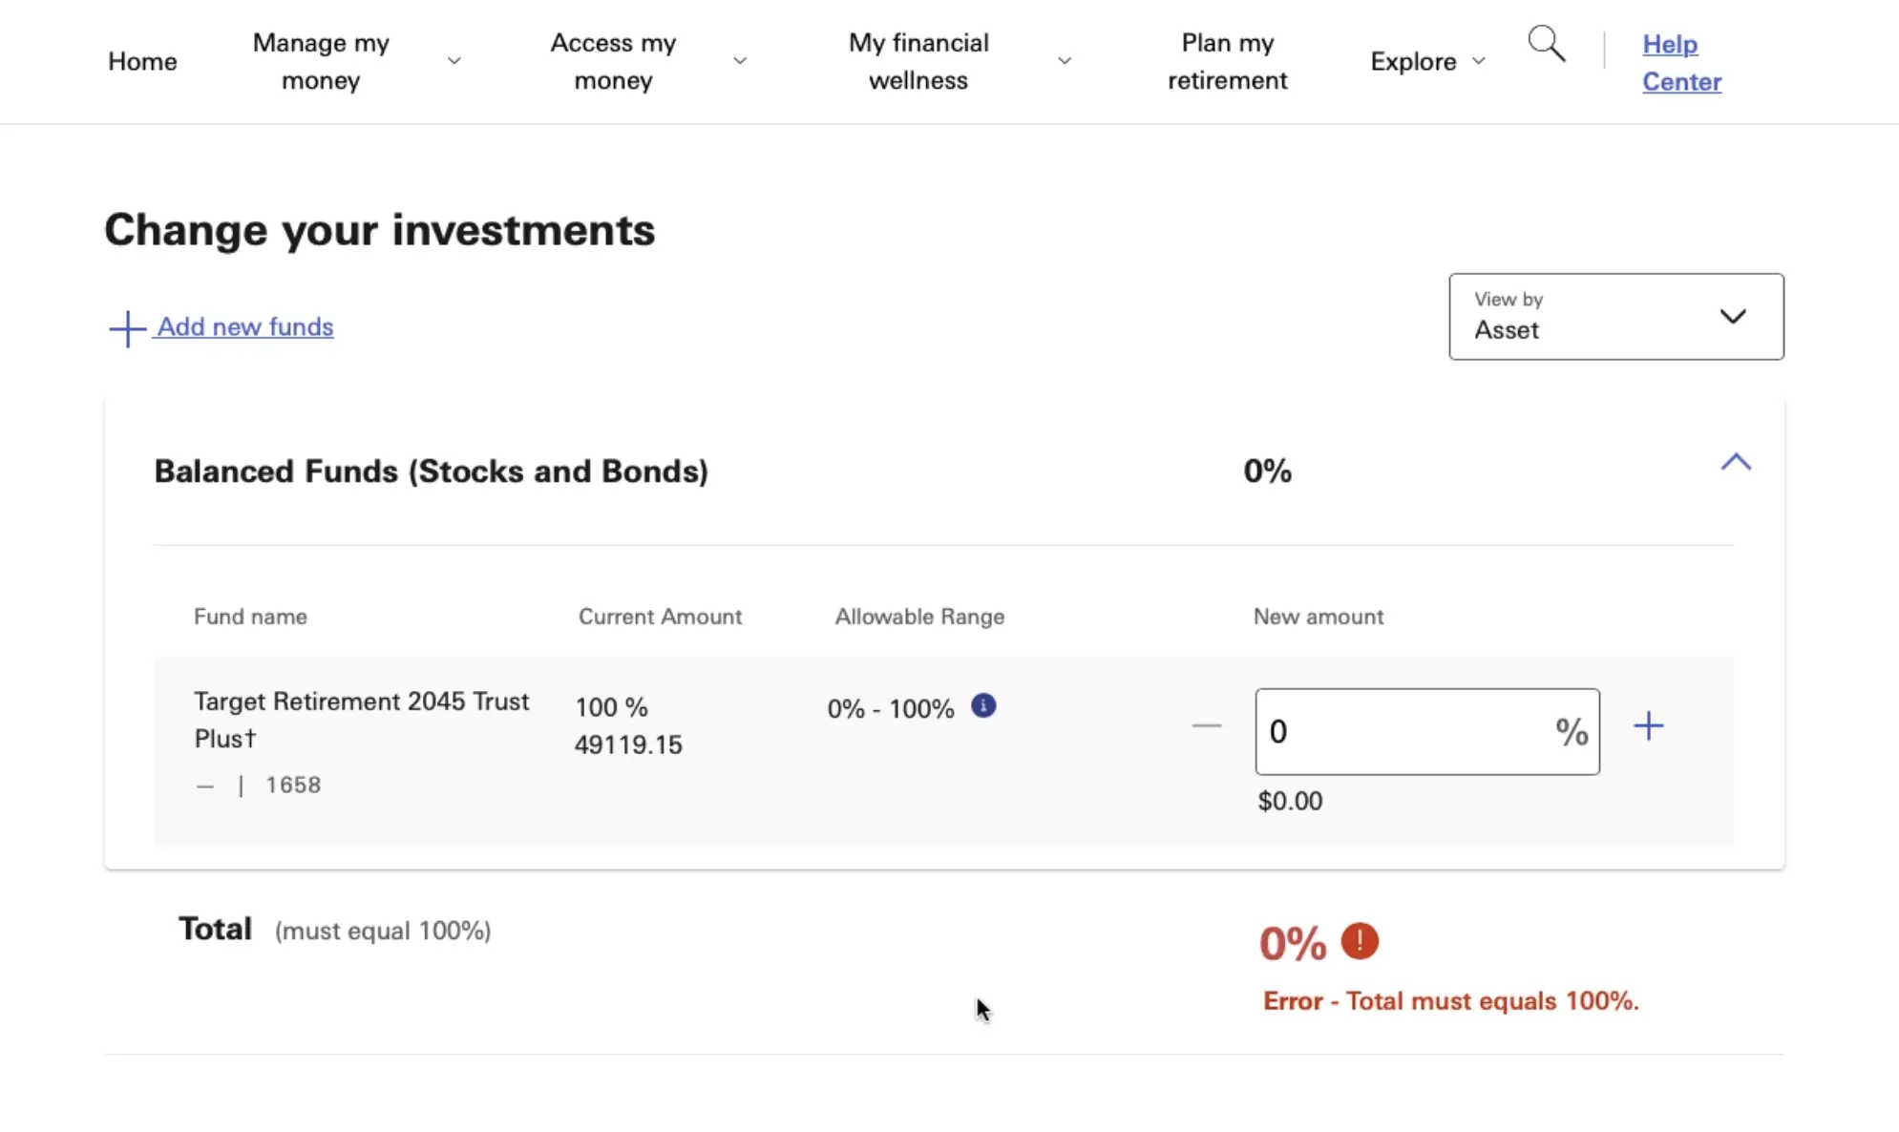The width and height of the screenshot is (1899, 1132).
Task: Collapse the Balanced Funds section chevron
Action: [x=1736, y=463]
